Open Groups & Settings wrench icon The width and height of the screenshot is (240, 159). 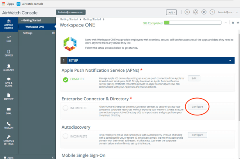click(x=8, y=140)
